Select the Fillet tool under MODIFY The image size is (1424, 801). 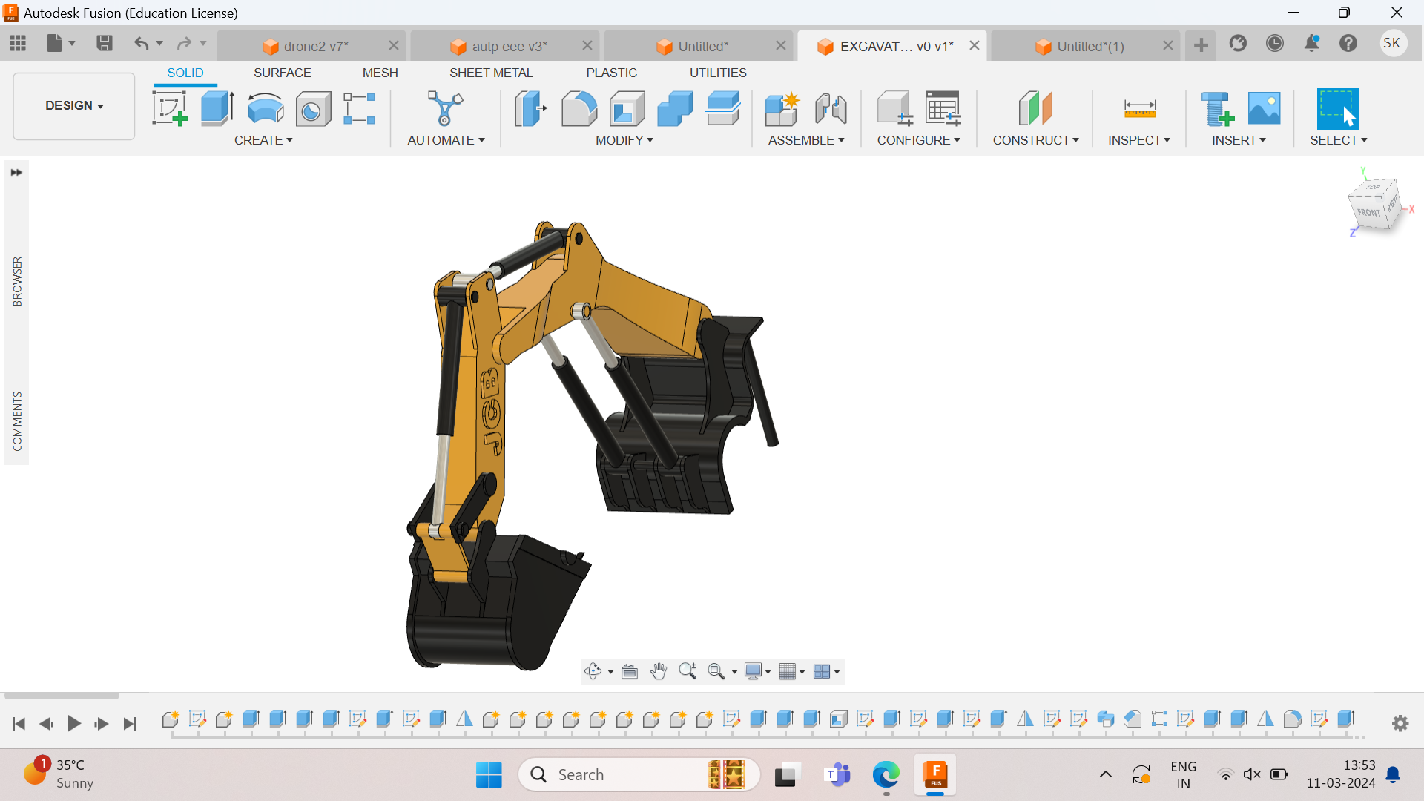[581, 108]
